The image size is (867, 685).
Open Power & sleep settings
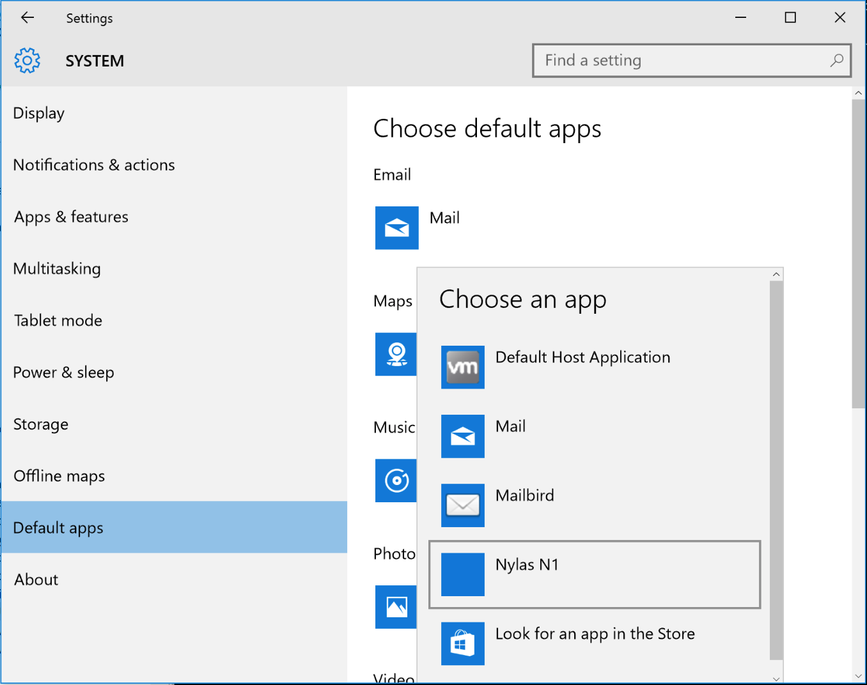point(63,373)
